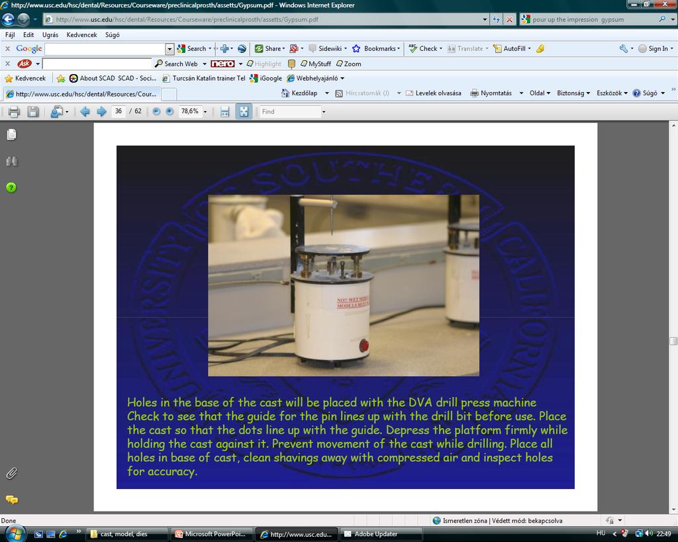
Task: Click the Add to Favorites star icon
Action: 60,78
